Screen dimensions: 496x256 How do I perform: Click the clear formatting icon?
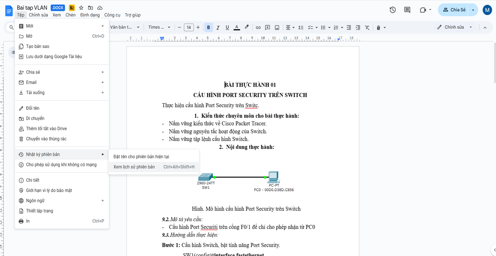click(x=367, y=27)
